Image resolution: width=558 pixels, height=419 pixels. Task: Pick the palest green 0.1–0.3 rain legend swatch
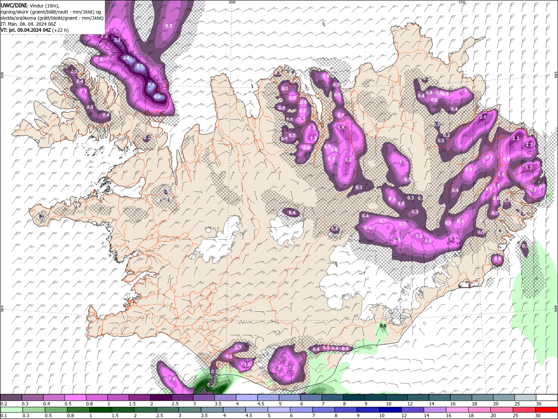[11, 410]
